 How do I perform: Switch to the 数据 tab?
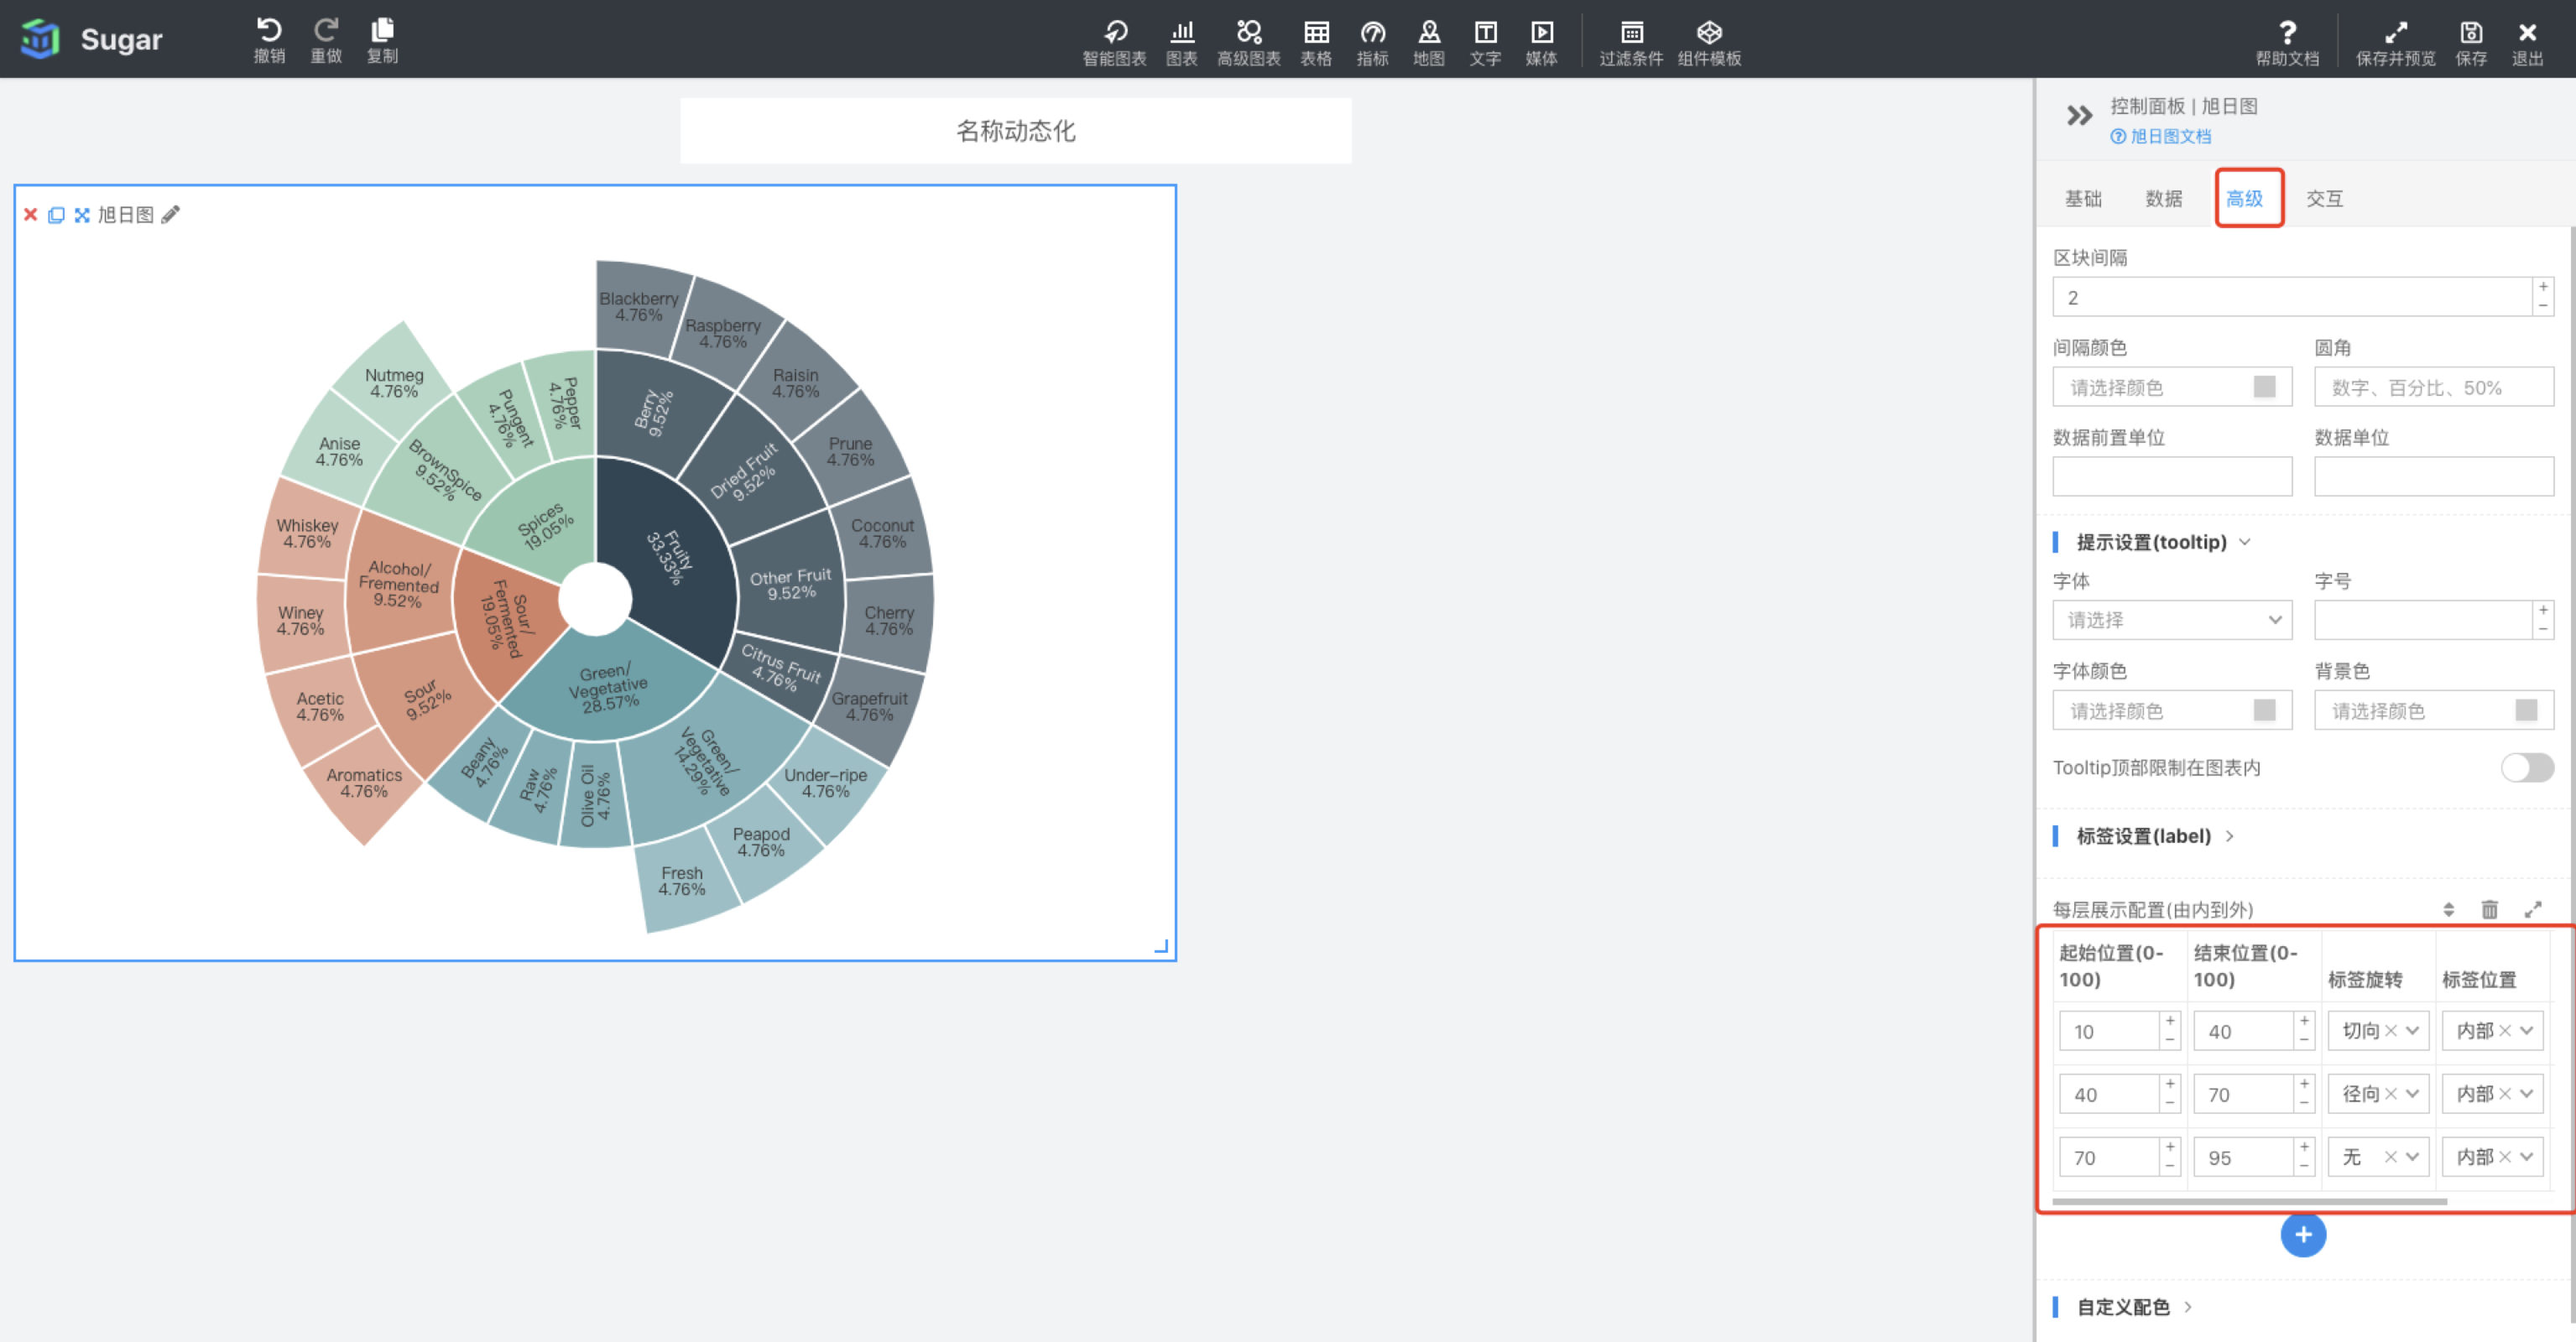2163,199
